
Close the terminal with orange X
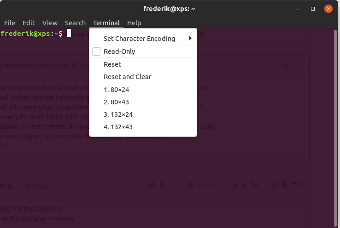[x=328, y=9]
